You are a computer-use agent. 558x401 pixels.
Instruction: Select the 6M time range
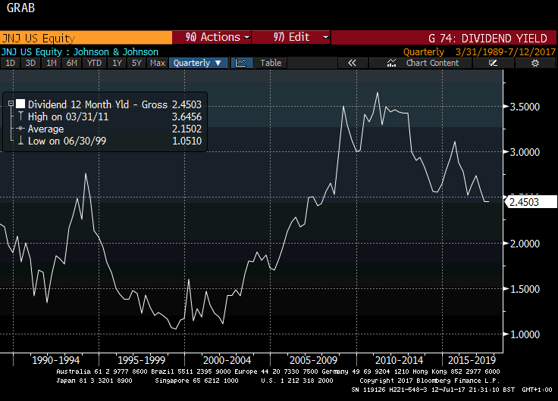point(72,63)
